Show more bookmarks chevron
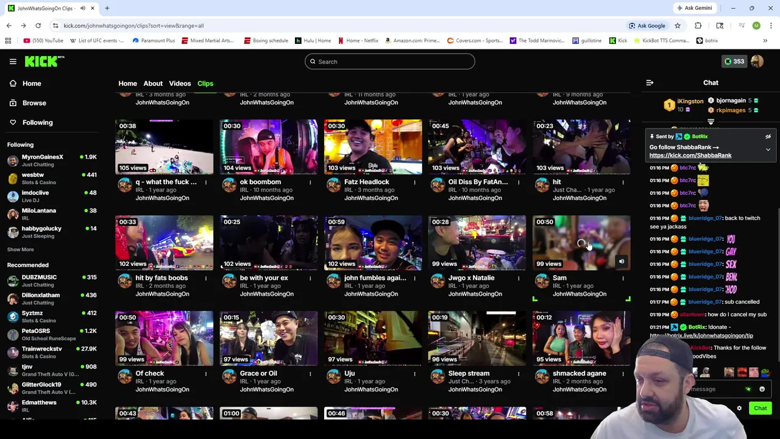 (765, 41)
